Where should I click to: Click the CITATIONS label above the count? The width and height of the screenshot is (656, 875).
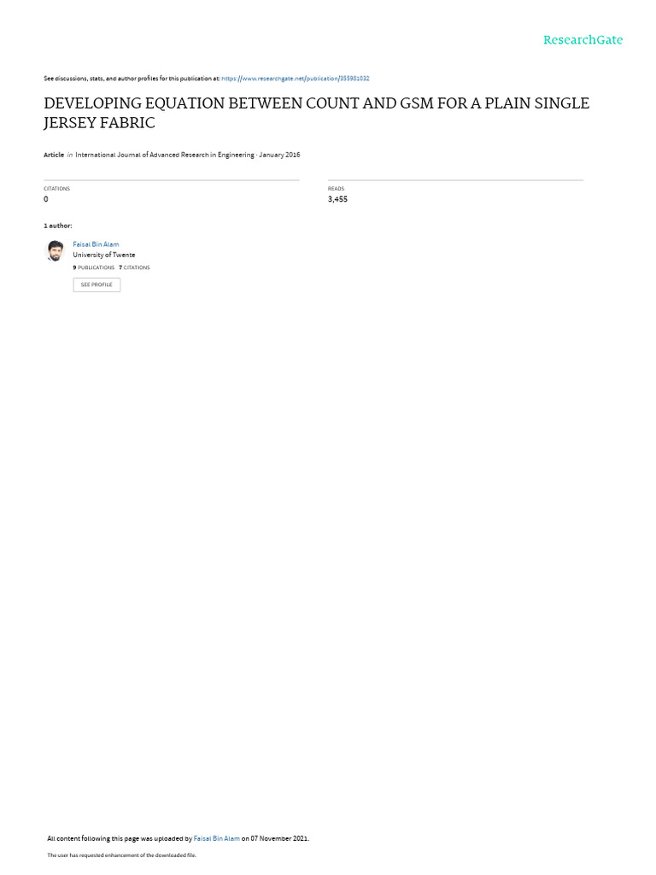point(57,189)
